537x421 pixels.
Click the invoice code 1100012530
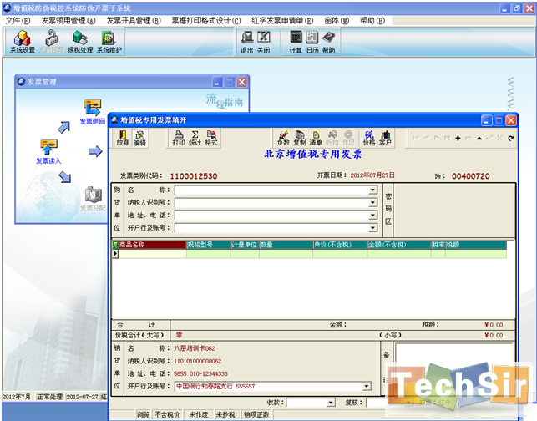coord(194,176)
